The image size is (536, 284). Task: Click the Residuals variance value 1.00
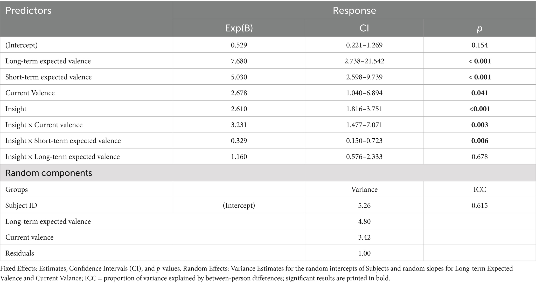coord(364,253)
